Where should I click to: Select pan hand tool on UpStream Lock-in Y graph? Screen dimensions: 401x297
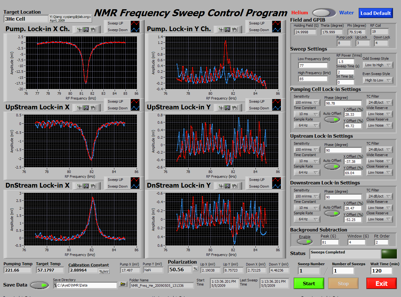235,108
